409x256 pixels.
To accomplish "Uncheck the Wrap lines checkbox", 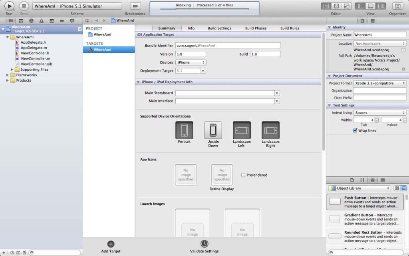I will point(355,130).
